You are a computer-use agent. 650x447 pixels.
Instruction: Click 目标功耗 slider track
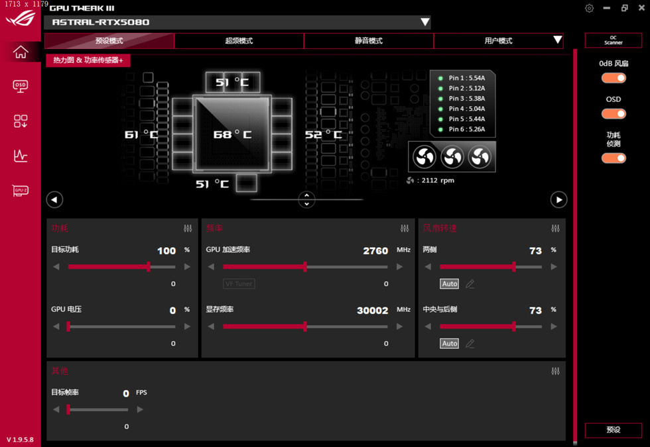122,267
